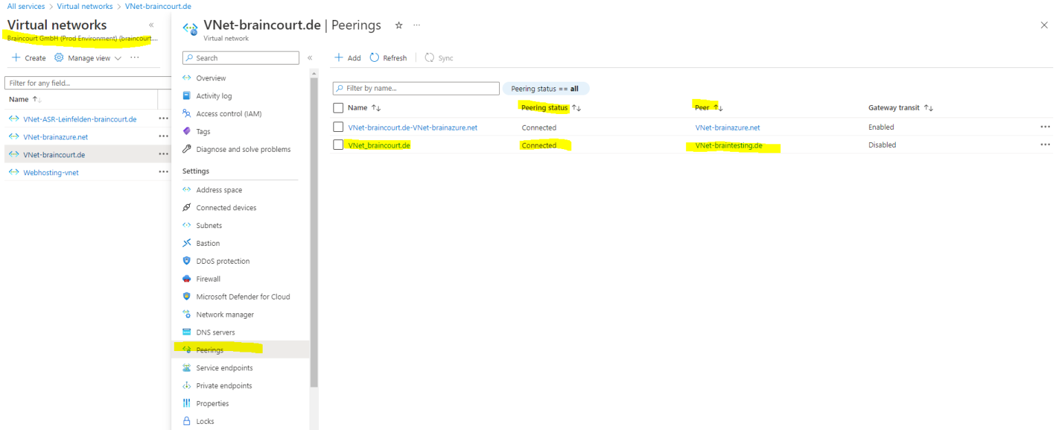
Task: Select all peerings via the header checkbox
Action: pyautogui.click(x=337, y=107)
